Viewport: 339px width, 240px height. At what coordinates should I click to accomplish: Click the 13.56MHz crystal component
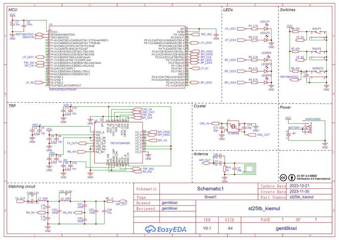coord(233,126)
